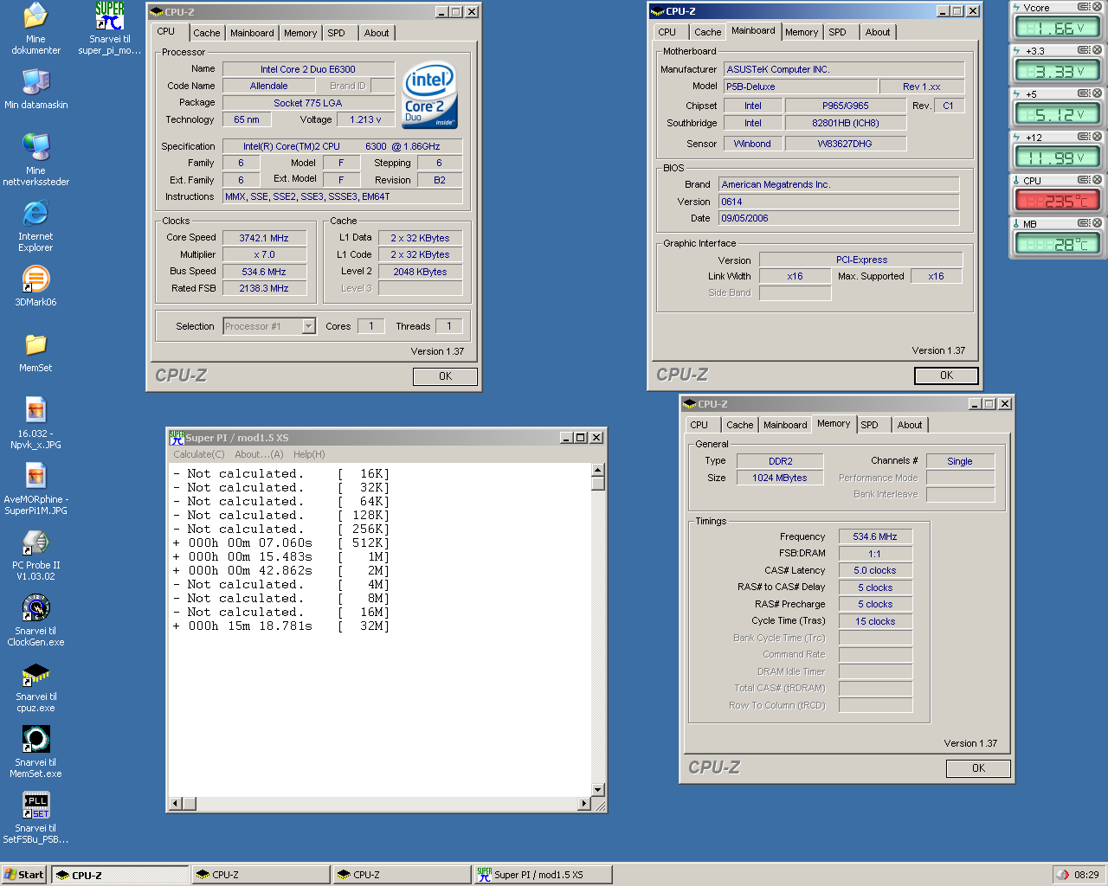Click the motherboard model value P5B-Deluxe
The image size is (1108, 886).
(x=800, y=87)
